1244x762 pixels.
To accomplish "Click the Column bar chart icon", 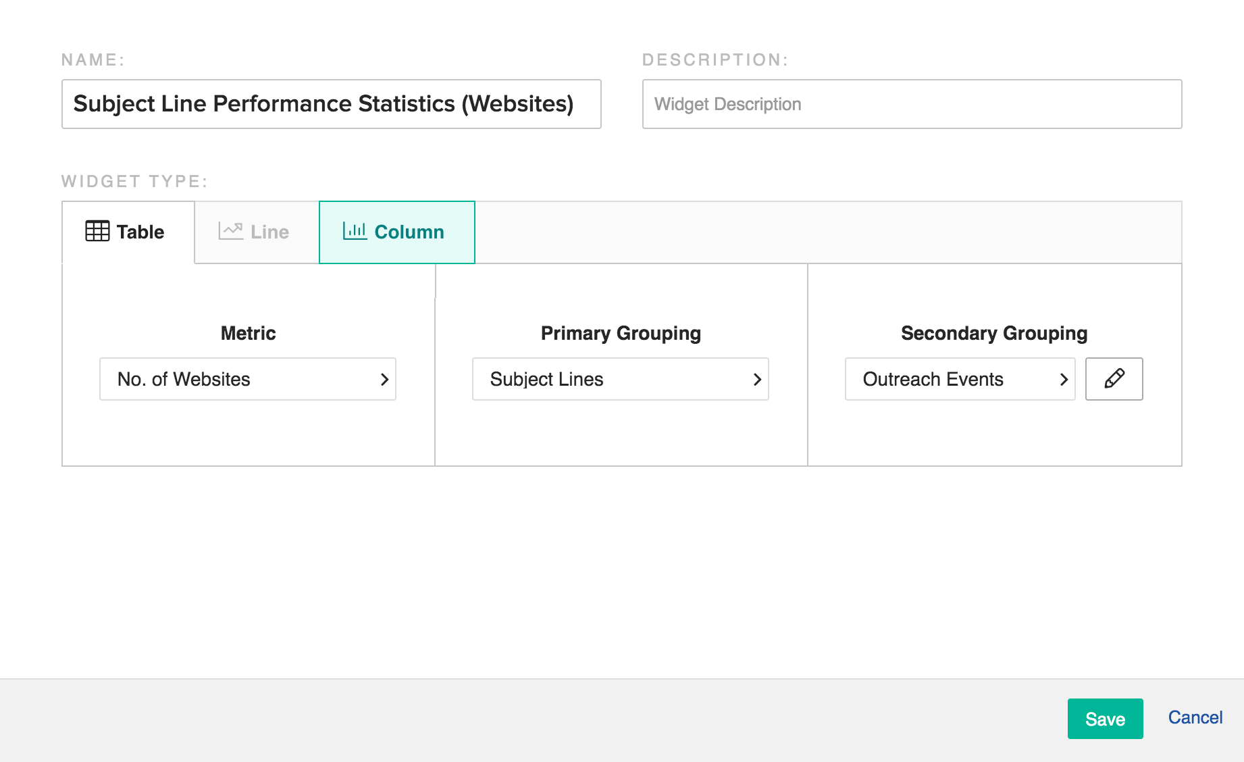I will tap(355, 231).
